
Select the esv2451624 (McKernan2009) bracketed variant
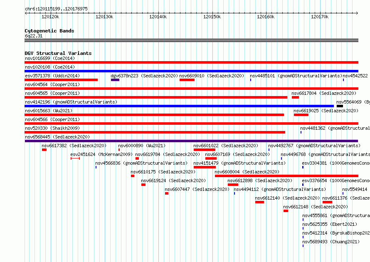tap(75, 158)
